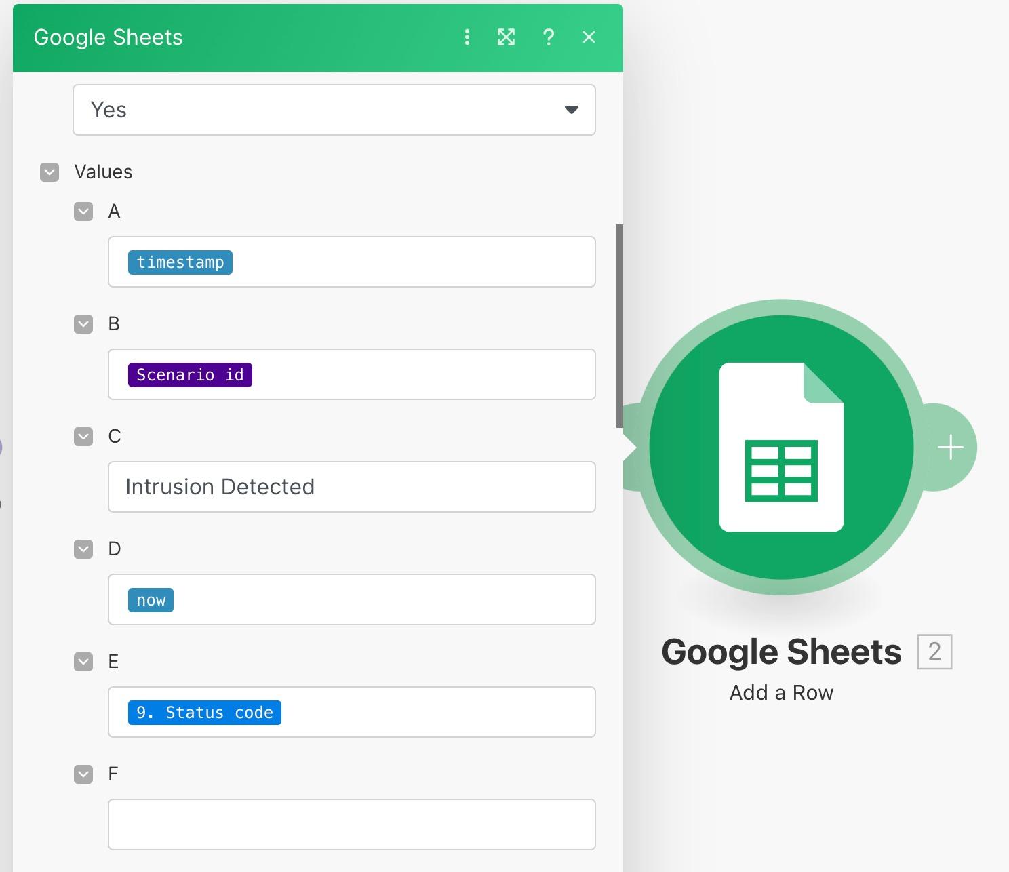Close the Google Sheets settings panel
This screenshot has width=1009, height=872.
click(589, 37)
